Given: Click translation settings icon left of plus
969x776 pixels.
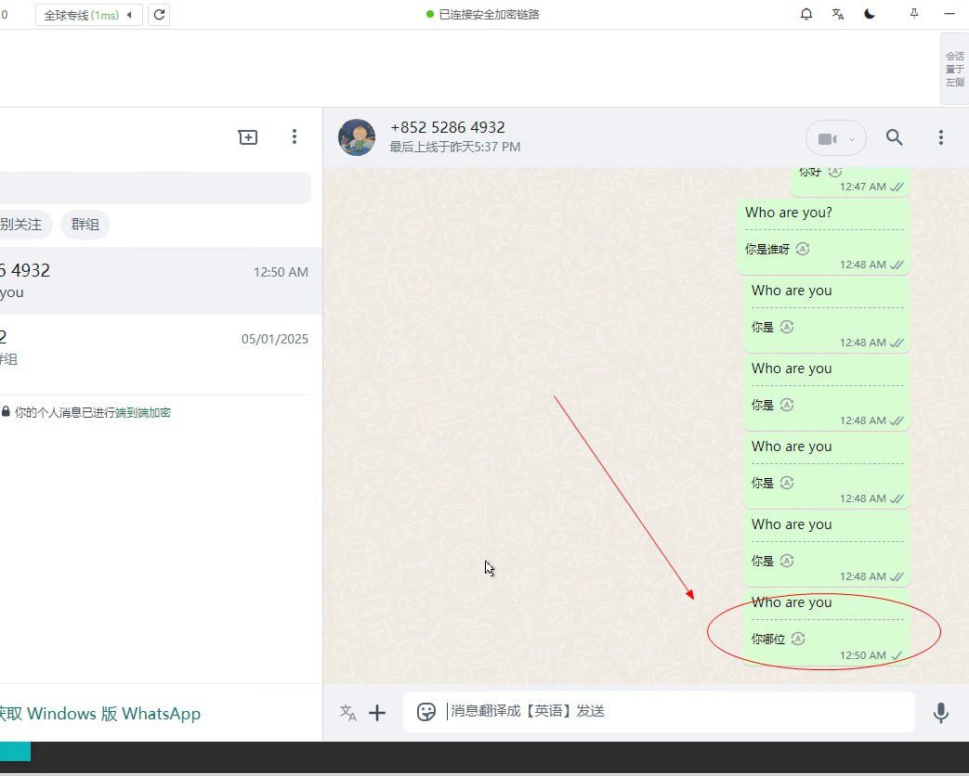Looking at the screenshot, I should (347, 713).
